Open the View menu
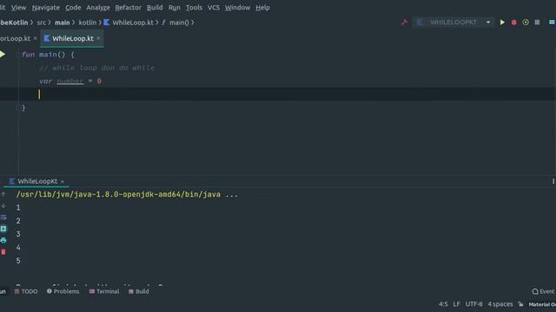 18,8
